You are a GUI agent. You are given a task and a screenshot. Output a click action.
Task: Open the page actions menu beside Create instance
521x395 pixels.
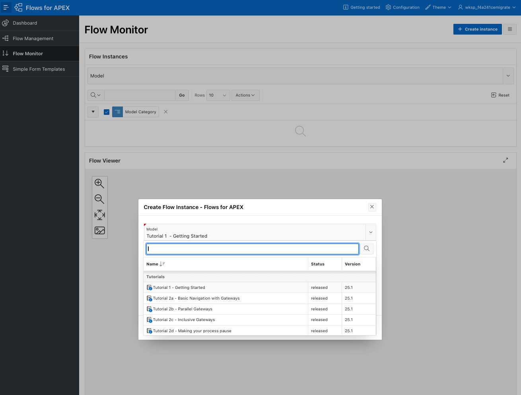[x=509, y=29]
